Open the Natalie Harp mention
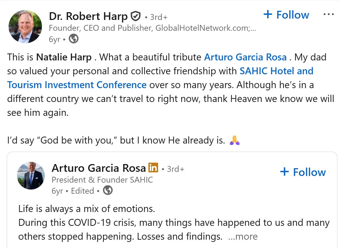This screenshot has width=339, height=248. coord(64,57)
